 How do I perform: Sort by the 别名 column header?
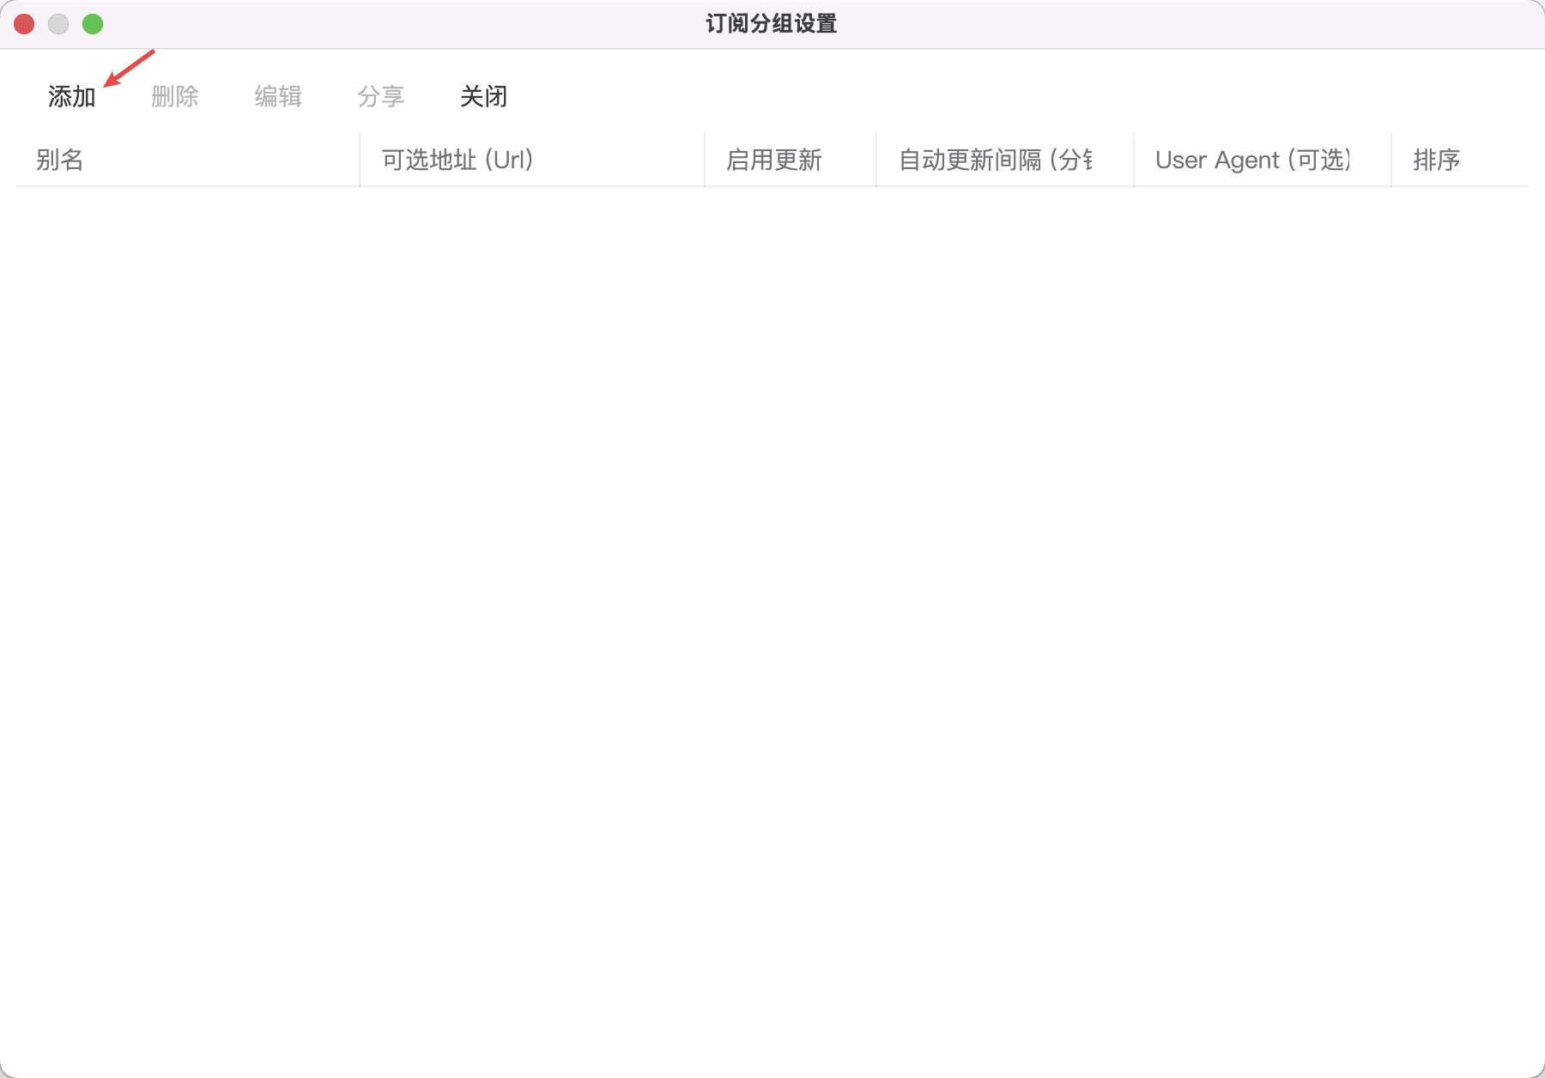(x=60, y=160)
